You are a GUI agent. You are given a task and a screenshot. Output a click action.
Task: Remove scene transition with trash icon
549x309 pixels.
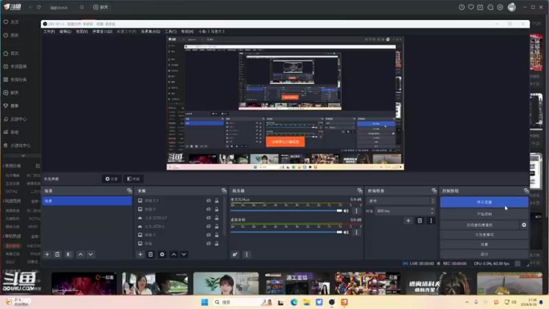point(420,220)
